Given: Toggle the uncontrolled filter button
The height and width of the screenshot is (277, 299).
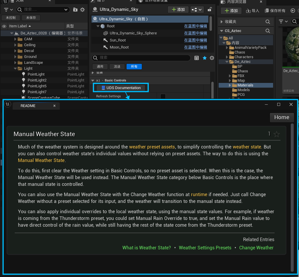Looking at the screenshot, I should coord(11,18).
